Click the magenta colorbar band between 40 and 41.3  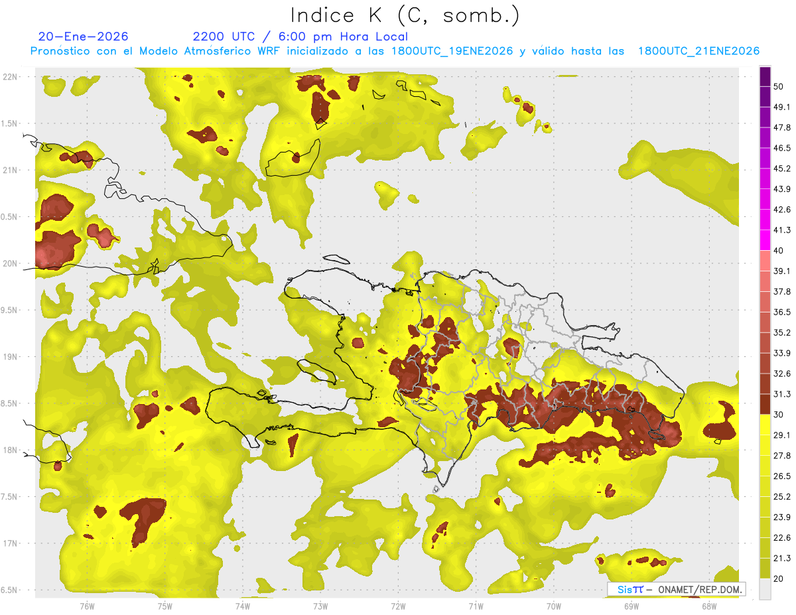point(765,240)
